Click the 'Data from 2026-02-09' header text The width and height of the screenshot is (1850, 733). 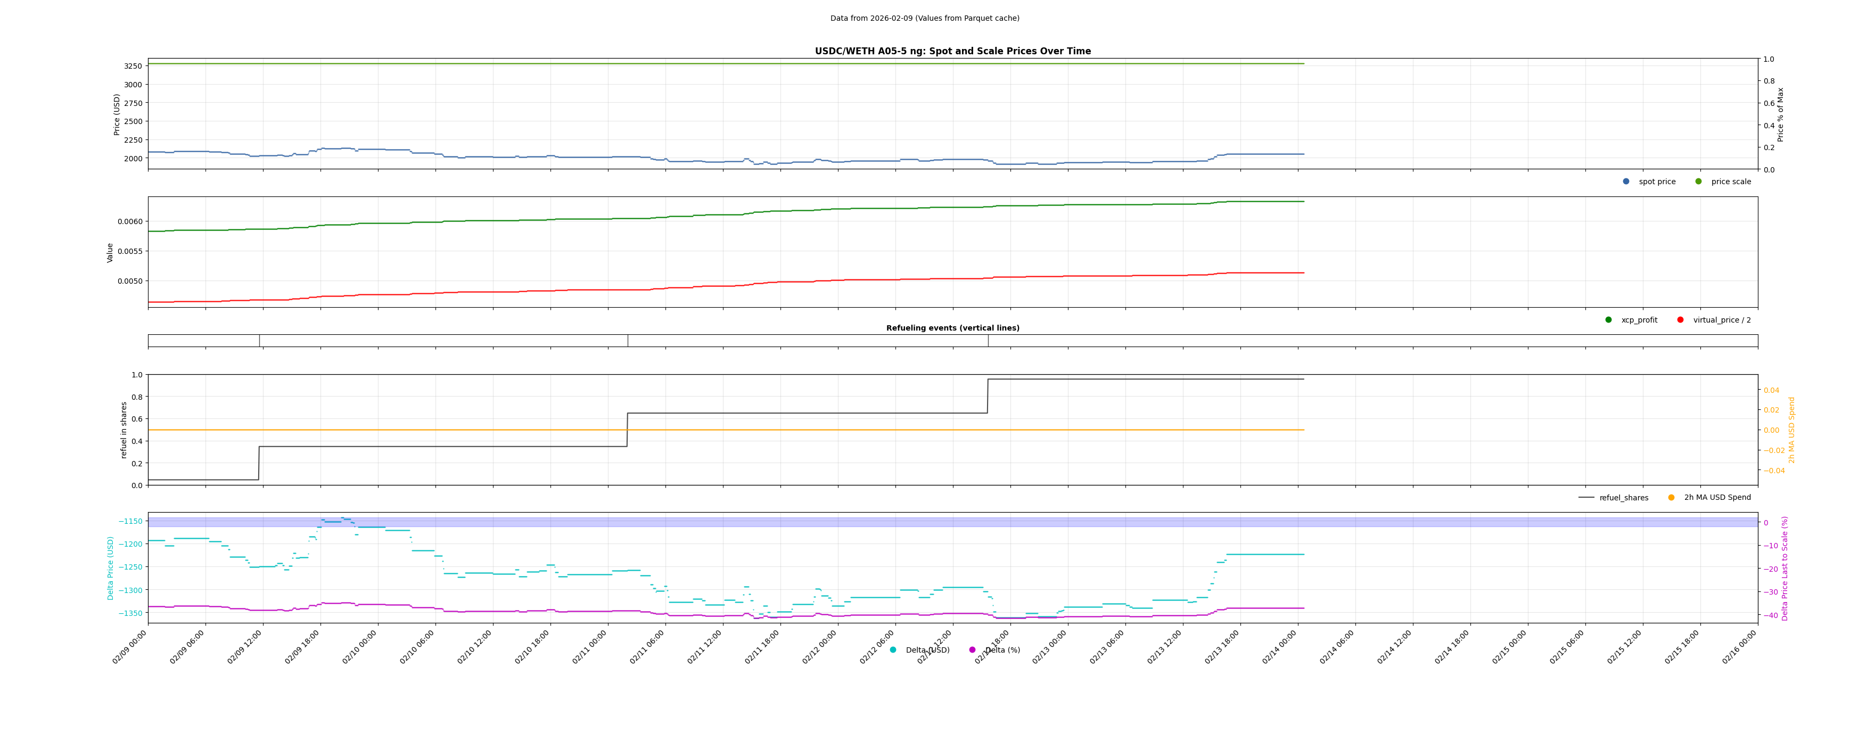pos(924,19)
